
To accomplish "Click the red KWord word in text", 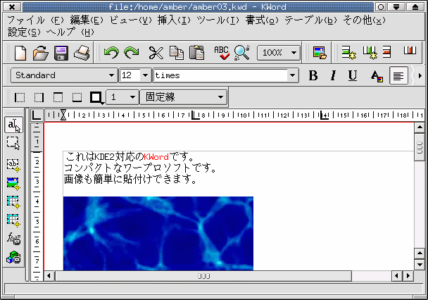I will (156, 156).
